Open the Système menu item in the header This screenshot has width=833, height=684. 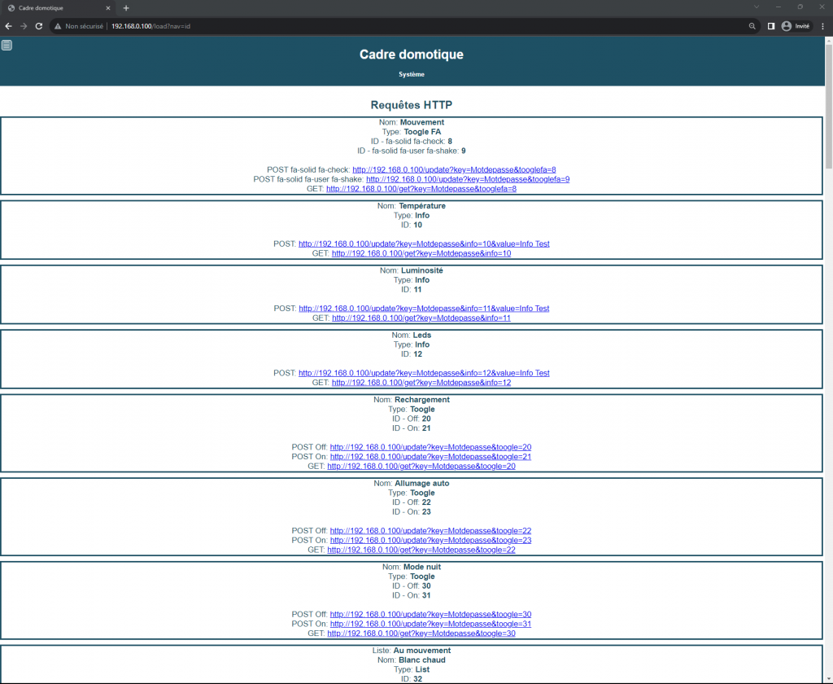tap(411, 74)
